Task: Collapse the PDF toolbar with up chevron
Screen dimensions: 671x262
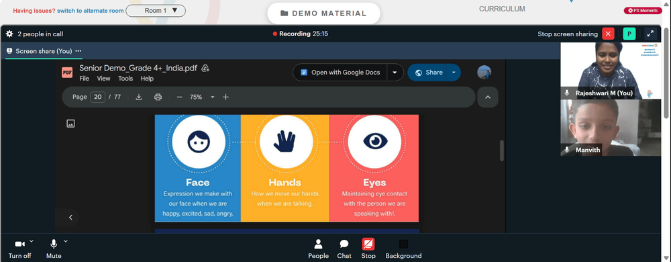Action: [x=487, y=97]
